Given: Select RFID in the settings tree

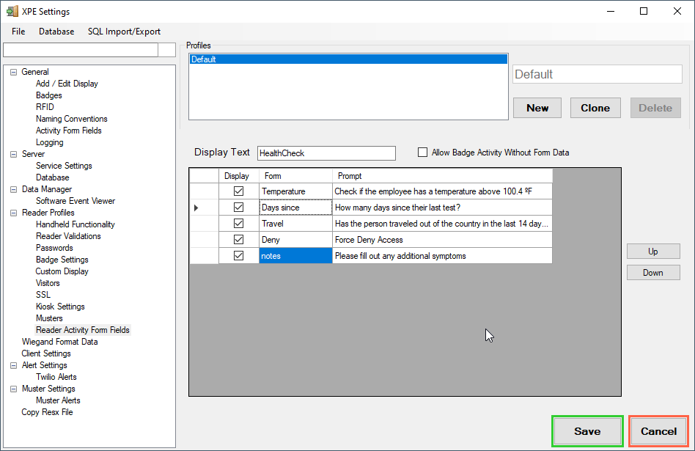Looking at the screenshot, I should tap(45, 107).
